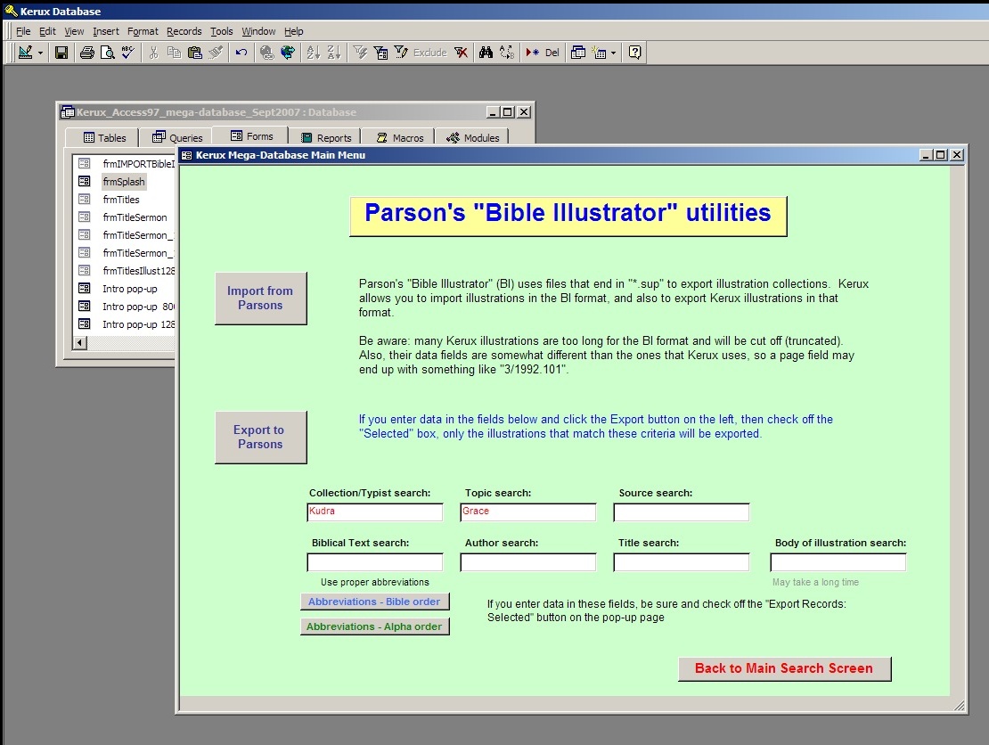989x745 pixels.
Task: Open the Insert menu
Action: pyautogui.click(x=106, y=31)
